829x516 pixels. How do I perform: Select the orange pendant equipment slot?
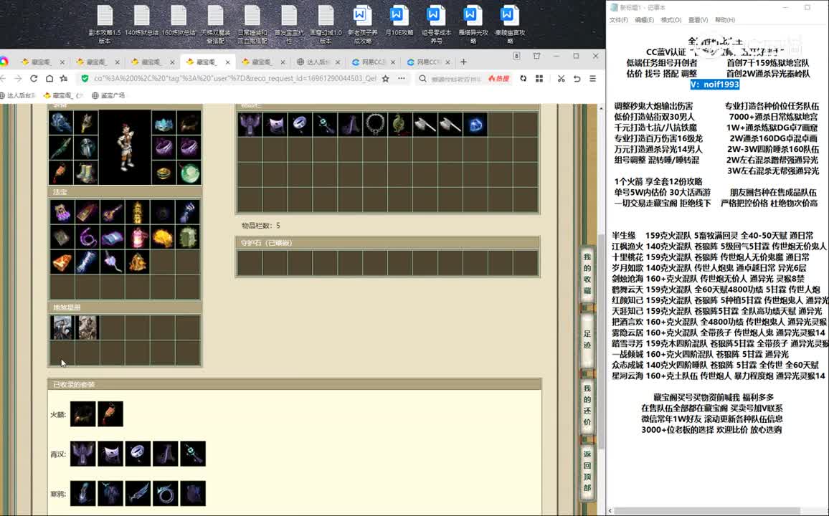coord(61,173)
